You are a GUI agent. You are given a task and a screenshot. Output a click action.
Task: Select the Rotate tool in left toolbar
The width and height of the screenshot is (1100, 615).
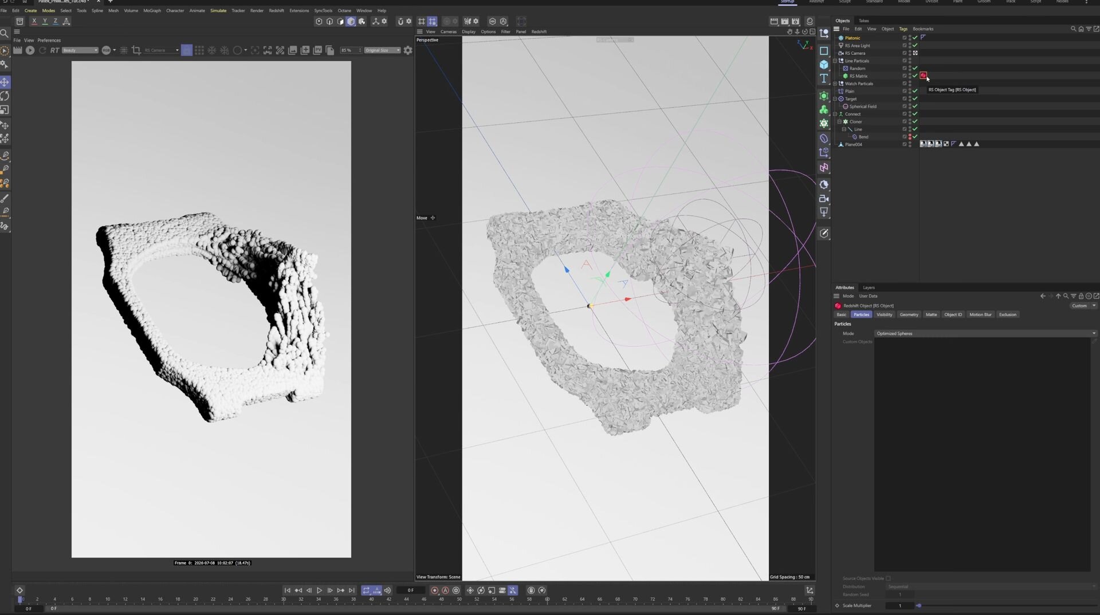[x=5, y=96]
